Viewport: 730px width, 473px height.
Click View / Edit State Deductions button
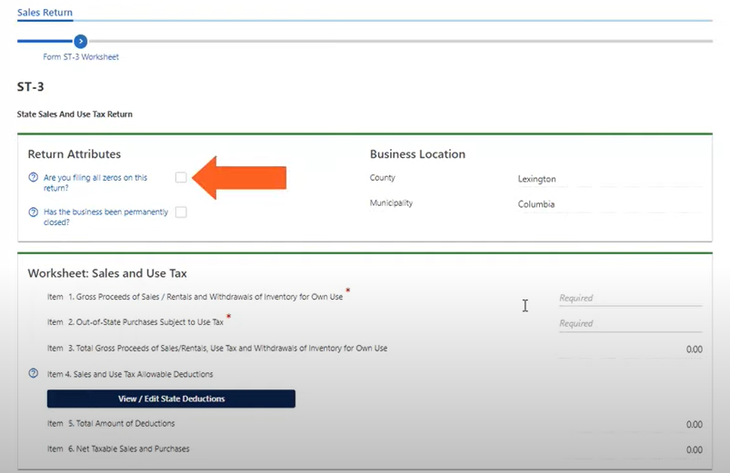[171, 399]
